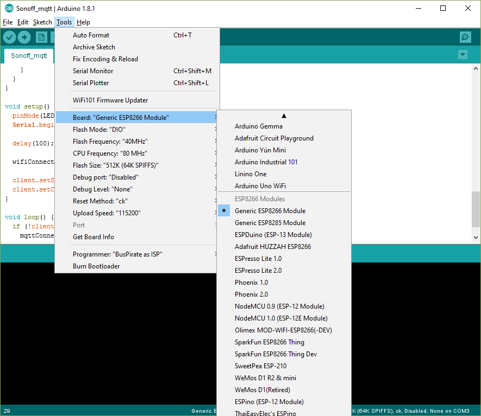Expand Debug port "Disabled" submenu

point(137,177)
